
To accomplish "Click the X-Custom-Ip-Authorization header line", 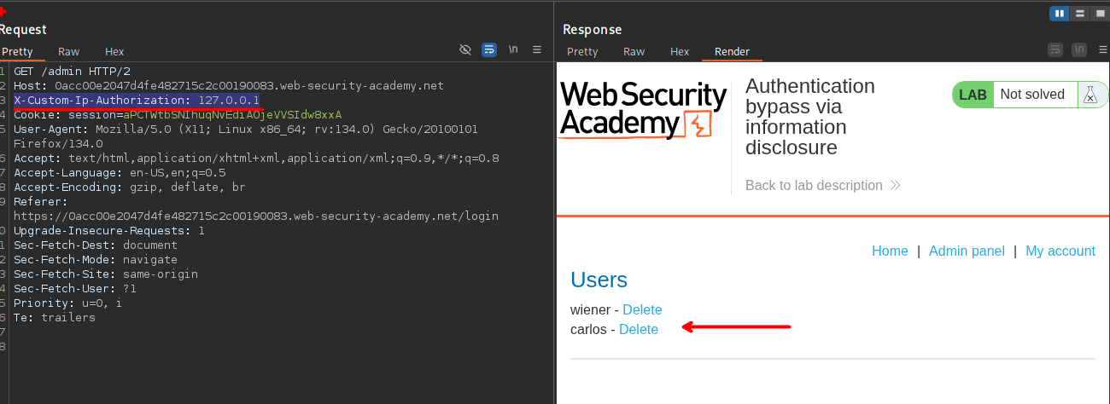I will (137, 101).
